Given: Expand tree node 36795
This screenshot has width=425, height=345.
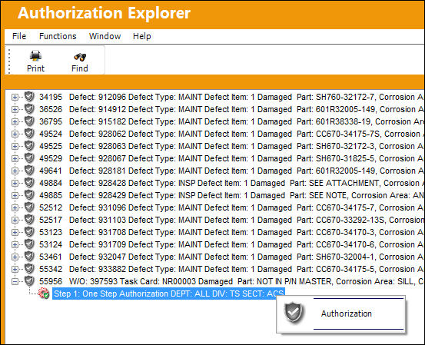Looking at the screenshot, I should [x=15, y=121].
